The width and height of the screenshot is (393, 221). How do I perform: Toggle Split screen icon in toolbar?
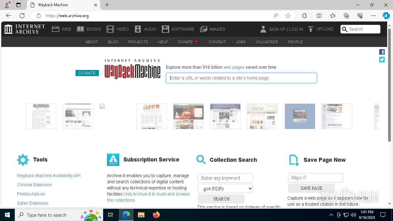pyautogui.click(x=319, y=16)
